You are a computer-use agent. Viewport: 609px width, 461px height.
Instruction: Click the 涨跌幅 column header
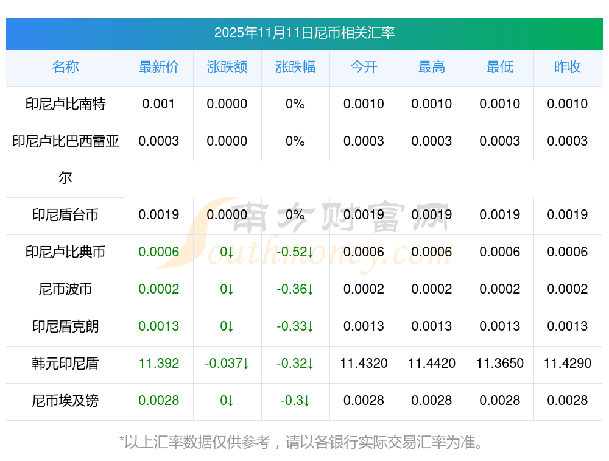pyautogui.click(x=295, y=67)
